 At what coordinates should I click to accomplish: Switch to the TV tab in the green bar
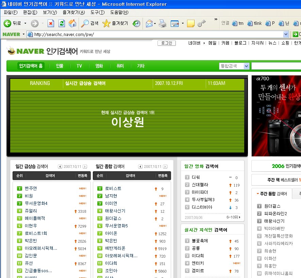click(79, 66)
